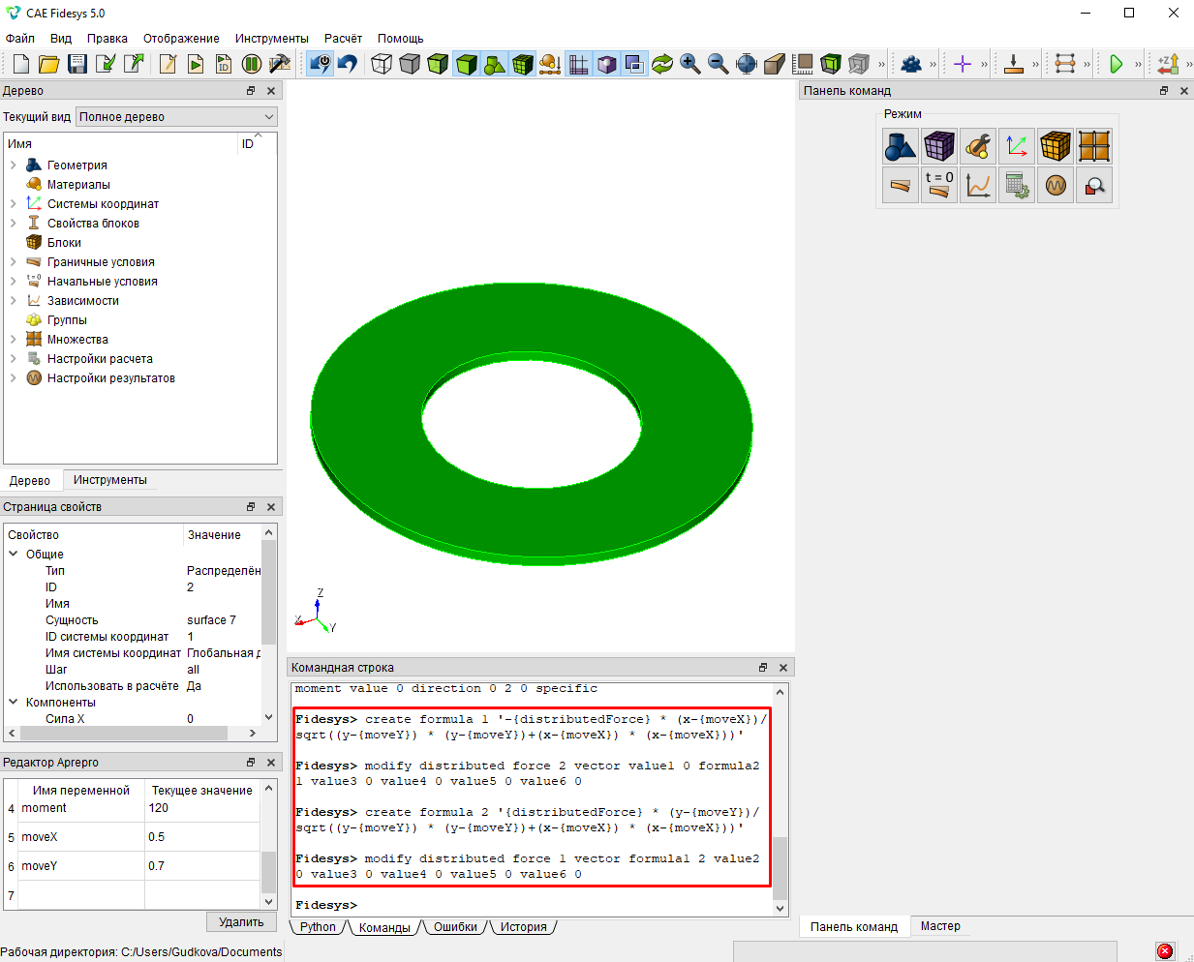The image size is (1194, 962).
Task: Open the initial conditions t=0 mode
Action: (x=939, y=185)
